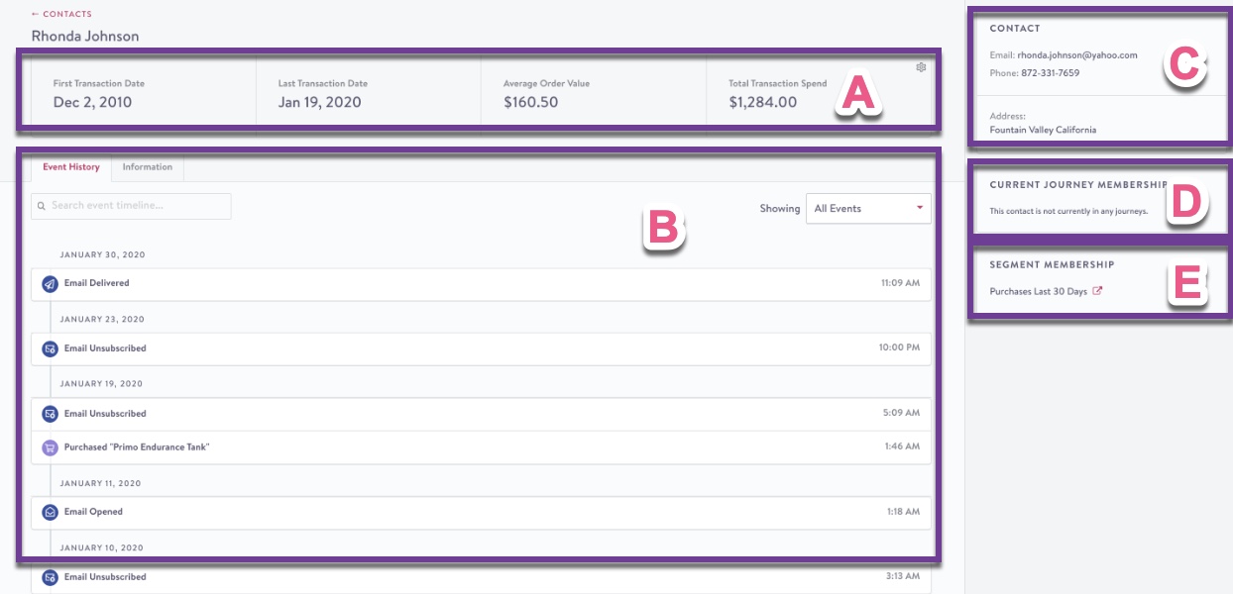1233x594 pixels.
Task: Click the search magnifier icon
Action: point(43,206)
